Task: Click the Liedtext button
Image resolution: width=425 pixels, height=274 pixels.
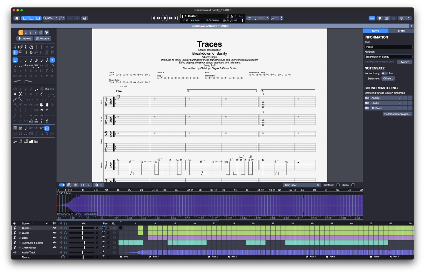Action: coord(24,39)
